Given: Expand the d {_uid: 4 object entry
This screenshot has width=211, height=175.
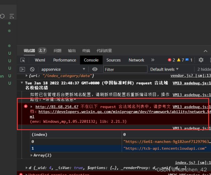Looking at the screenshot, I should [x=27, y=168].
